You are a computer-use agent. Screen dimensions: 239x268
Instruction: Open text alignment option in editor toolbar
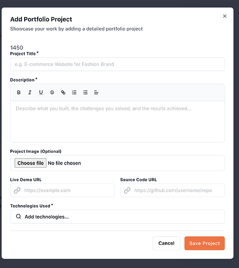pos(96,92)
